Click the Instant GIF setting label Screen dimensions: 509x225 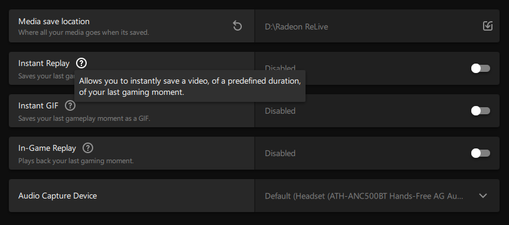pyautogui.click(x=38, y=105)
